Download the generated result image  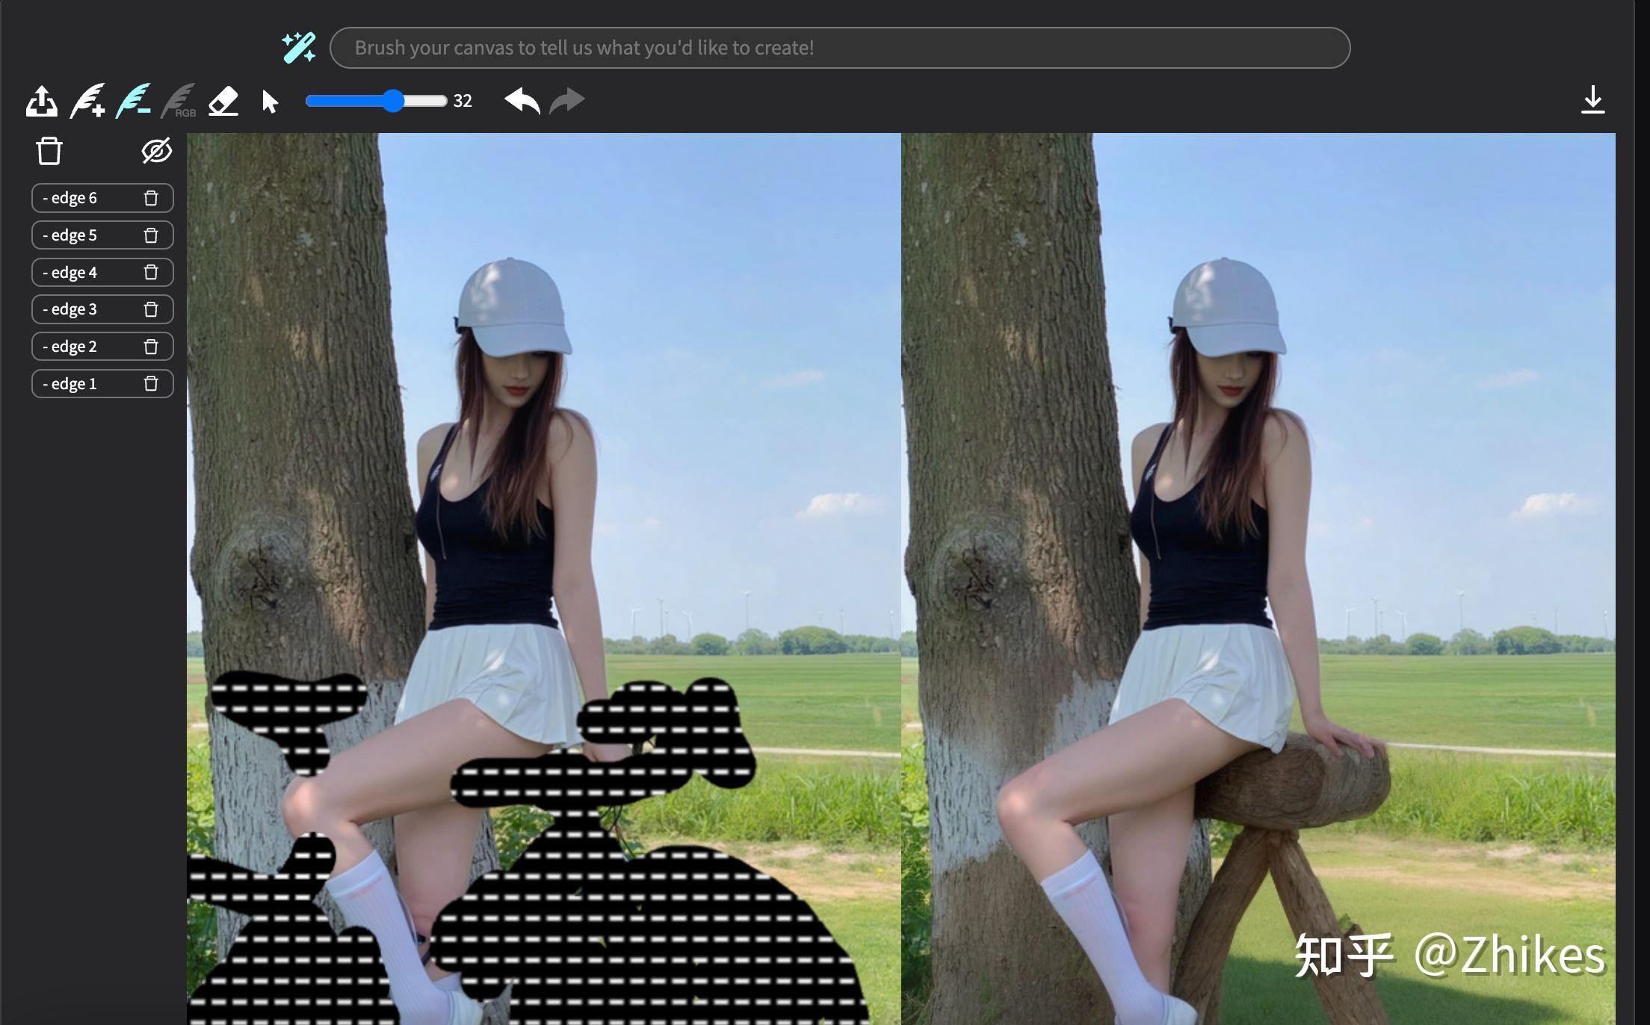tap(1593, 100)
